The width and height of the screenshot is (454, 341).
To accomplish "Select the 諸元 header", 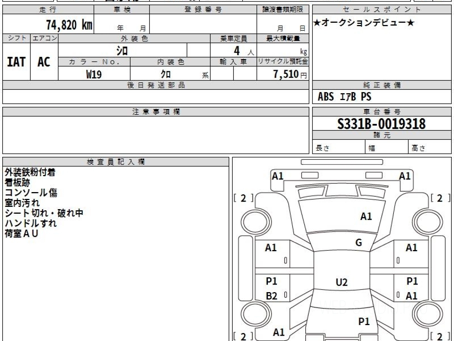I will coord(382,135).
